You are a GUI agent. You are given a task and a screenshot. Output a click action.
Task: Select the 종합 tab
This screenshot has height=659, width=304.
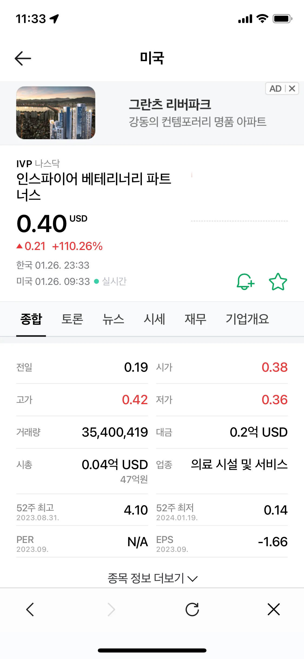[31, 319]
